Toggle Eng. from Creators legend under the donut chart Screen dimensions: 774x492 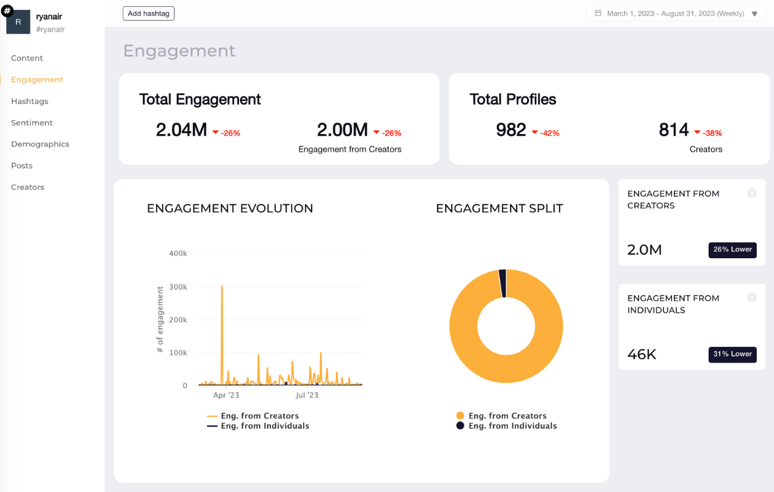click(501, 416)
